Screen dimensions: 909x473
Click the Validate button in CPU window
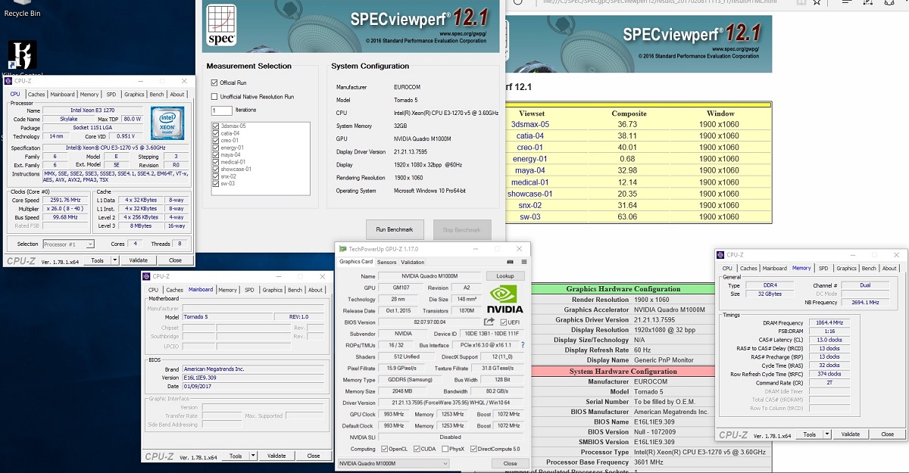click(138, 260)
